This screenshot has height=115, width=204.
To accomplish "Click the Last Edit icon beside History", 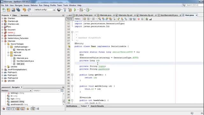I will pos(84,19).
